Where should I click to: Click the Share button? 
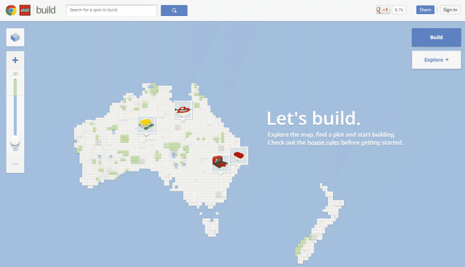425,10
